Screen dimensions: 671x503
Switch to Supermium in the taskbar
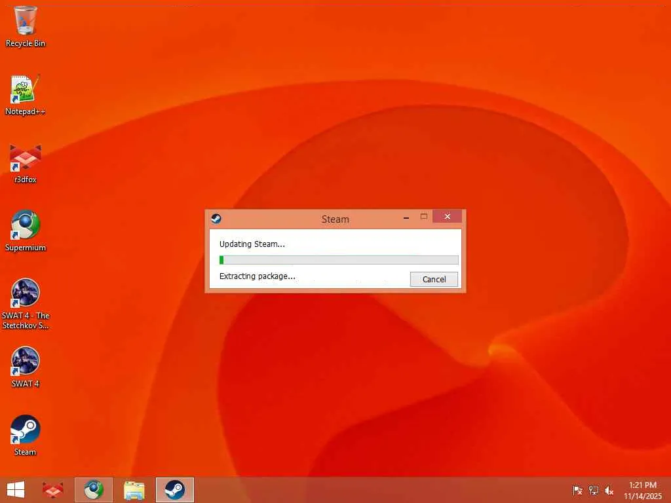(93, 490)
